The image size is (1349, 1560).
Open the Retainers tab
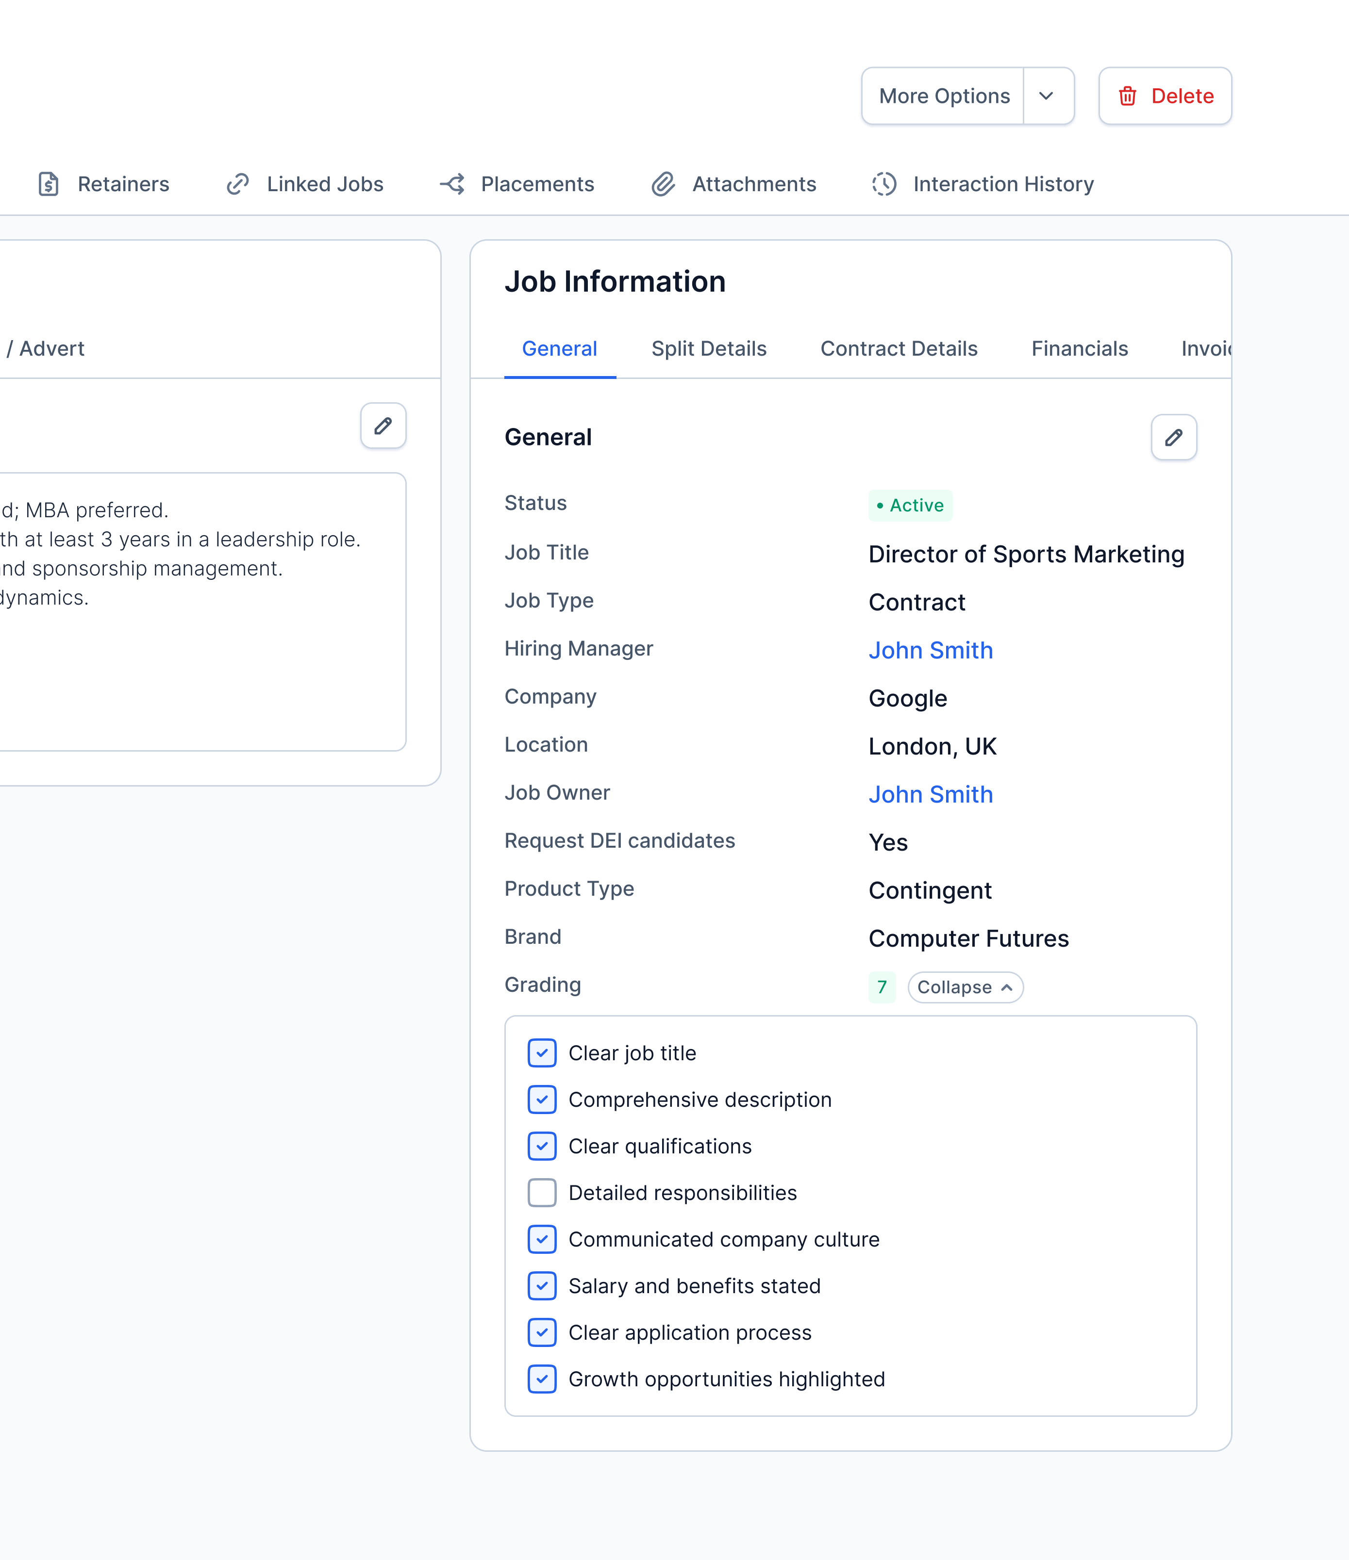pos(103,184)
